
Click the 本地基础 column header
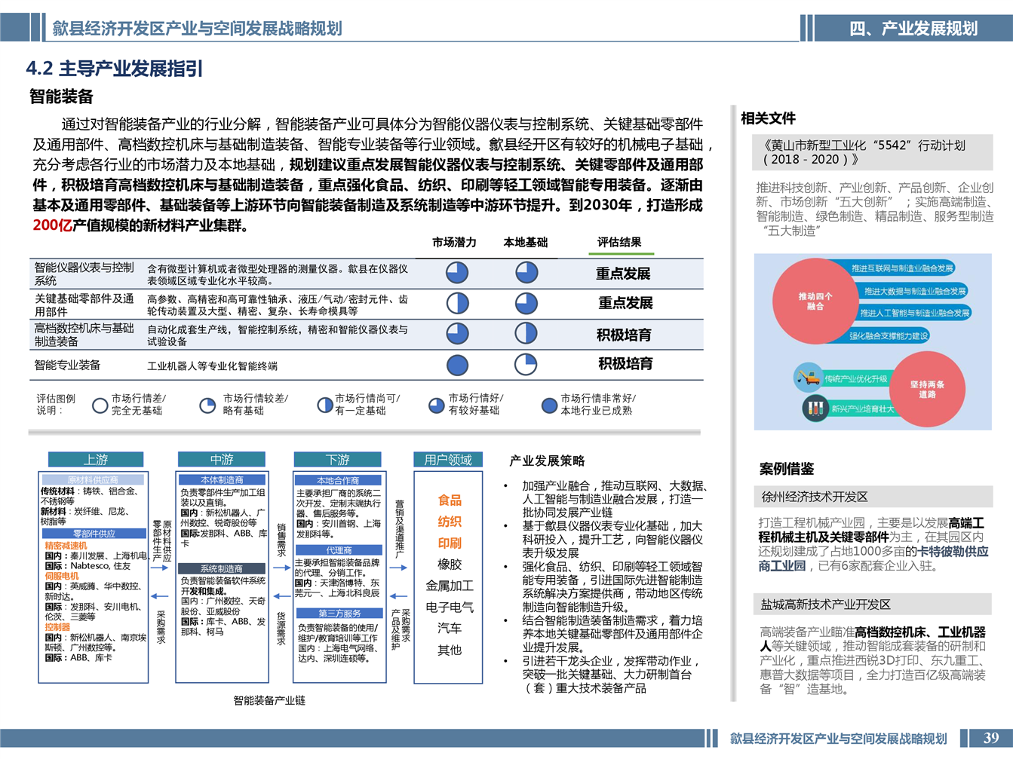point(526,242)
